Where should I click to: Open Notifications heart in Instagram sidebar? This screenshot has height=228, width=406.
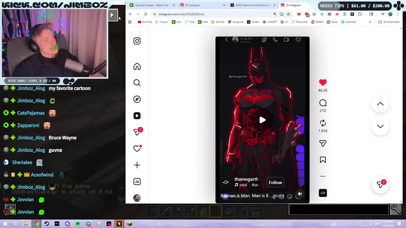pos(137,149)
